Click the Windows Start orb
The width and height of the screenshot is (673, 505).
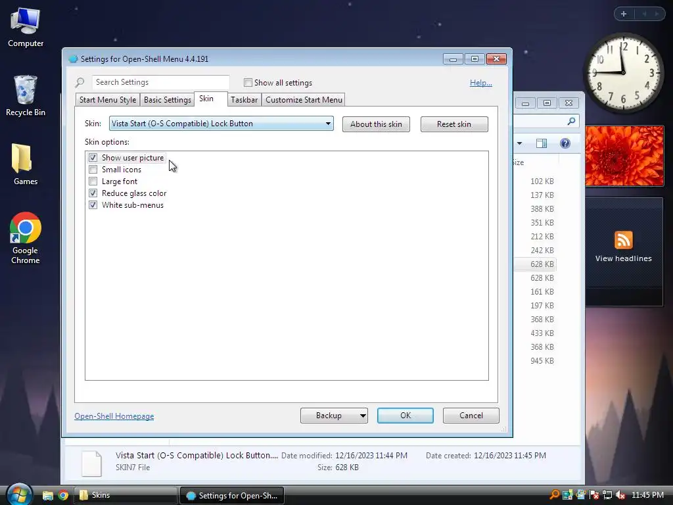[19, 494]
